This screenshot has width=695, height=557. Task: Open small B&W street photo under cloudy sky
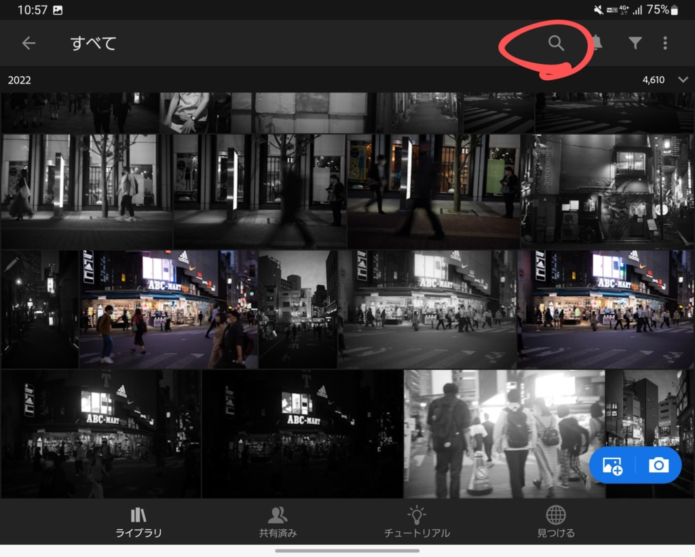coord(298,309)
